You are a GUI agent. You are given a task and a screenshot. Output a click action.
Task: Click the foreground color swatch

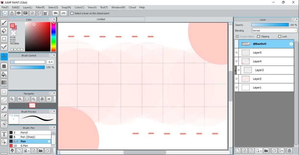12,26
